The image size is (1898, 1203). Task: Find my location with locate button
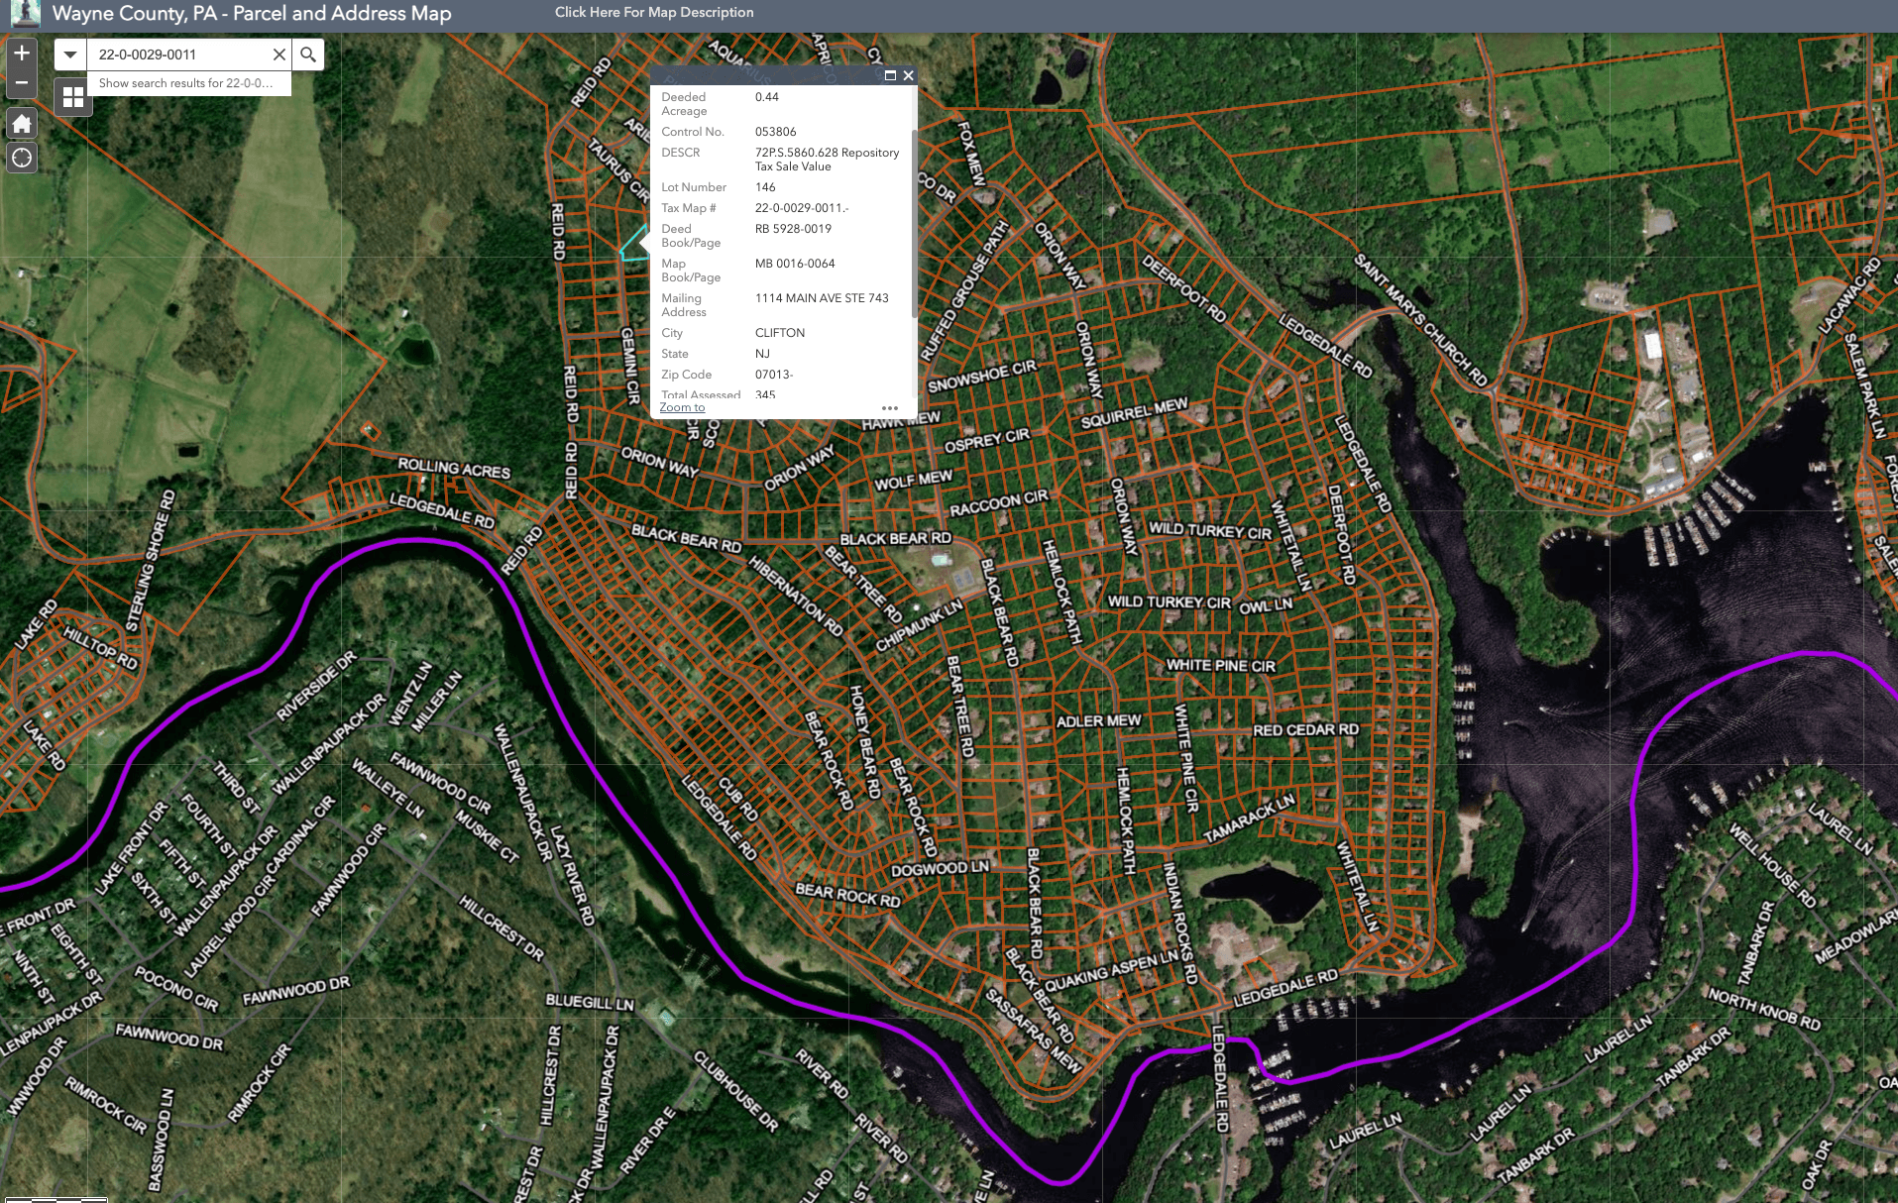22,158
